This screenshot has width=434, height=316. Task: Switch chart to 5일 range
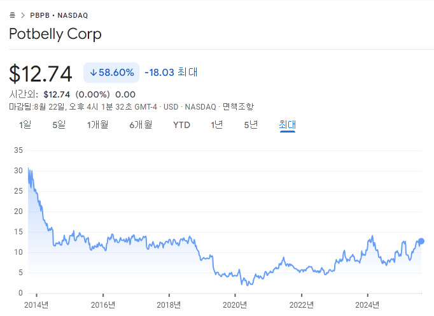[x=59, y=125]
